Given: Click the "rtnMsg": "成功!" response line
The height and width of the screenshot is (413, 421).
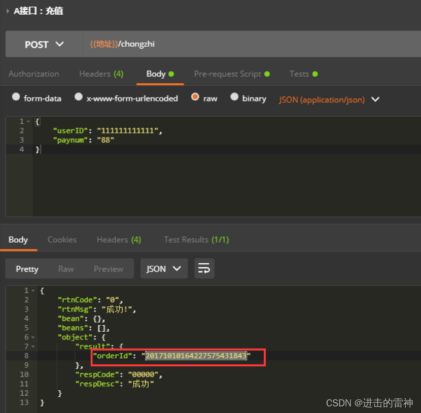Looking at the screenshot, I should (97, 309).
